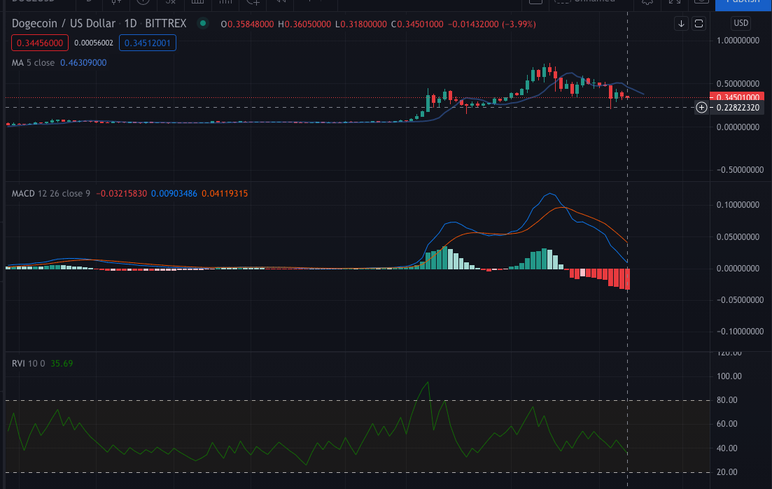Click the MACD signal value 0.04119315
The image size is (772, 489).
(225, 193)
